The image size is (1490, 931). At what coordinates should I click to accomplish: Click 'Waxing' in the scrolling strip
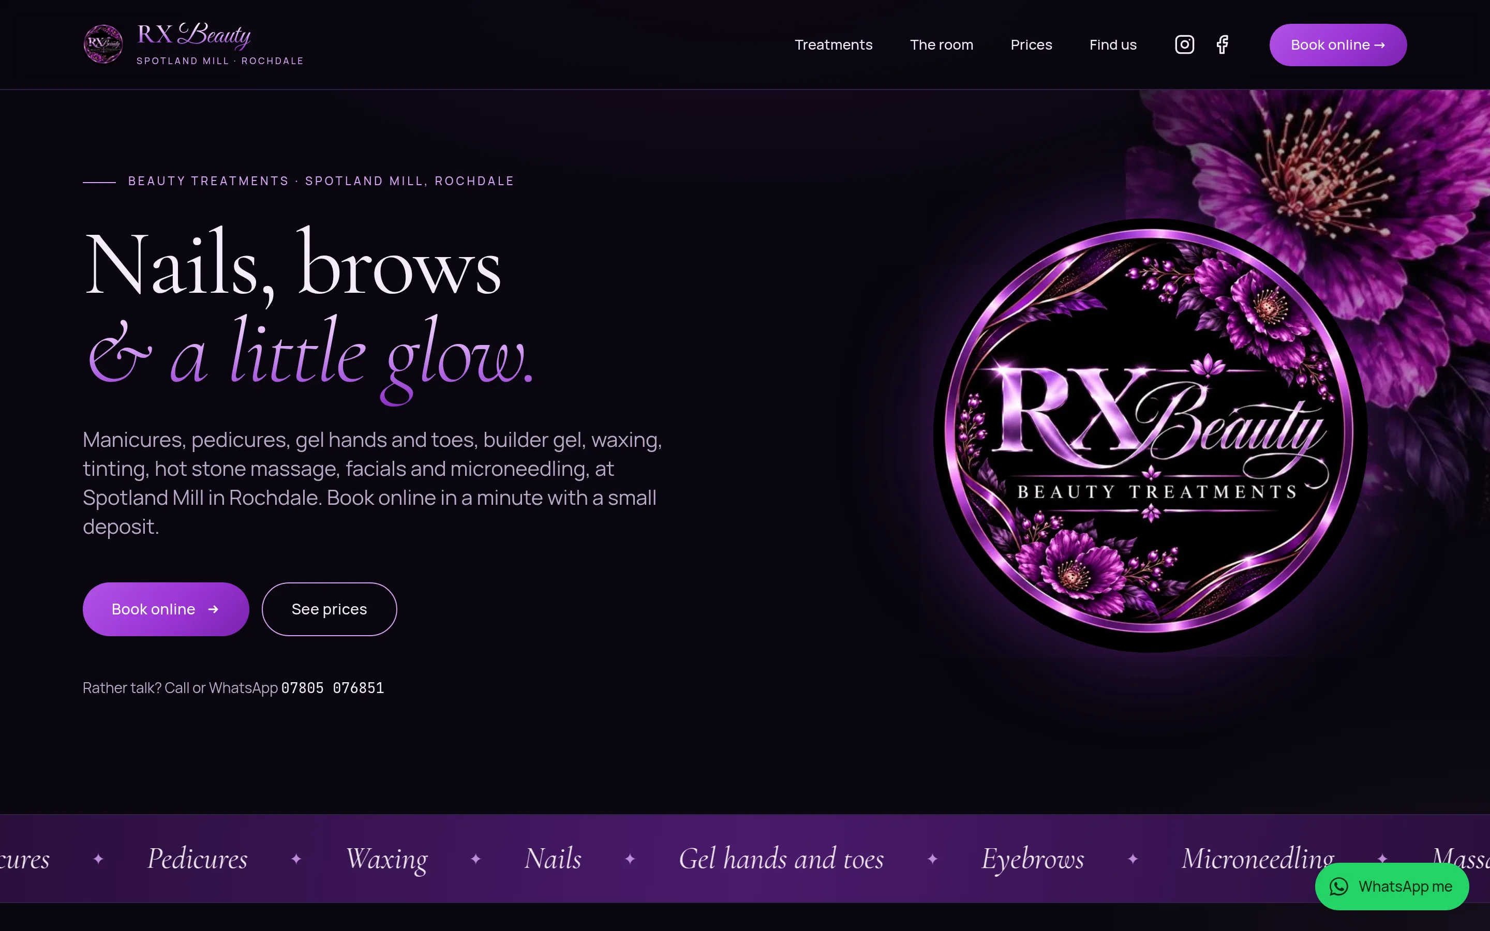click(x=386, y=859)
